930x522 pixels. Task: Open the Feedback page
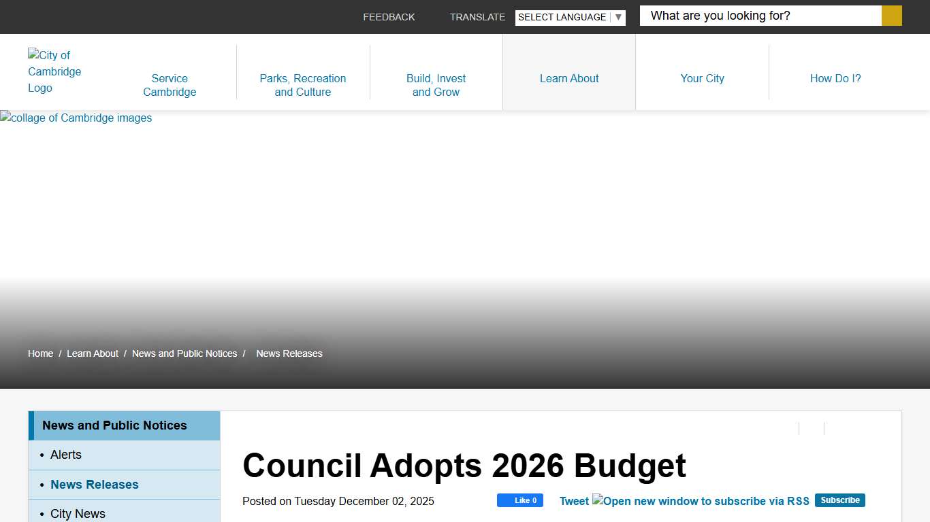pyautogui.click(x=389, y=17)
